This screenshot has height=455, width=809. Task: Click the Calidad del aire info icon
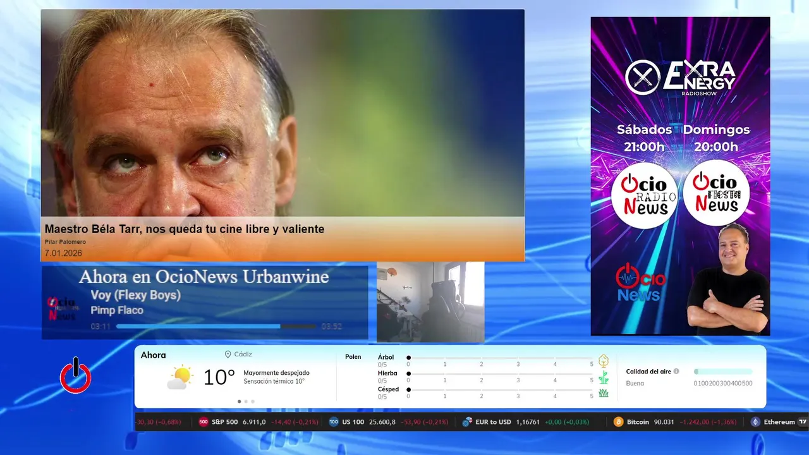point(676,372)
